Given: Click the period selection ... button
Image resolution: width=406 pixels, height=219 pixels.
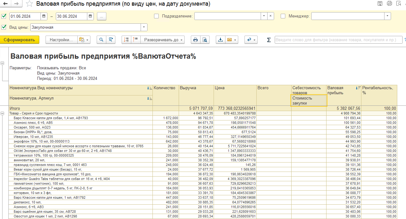Looking at the screenshot, I should (102, 16).
